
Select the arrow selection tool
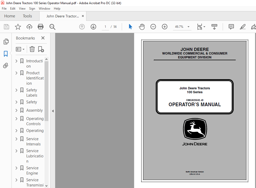(x=130, y=27)
